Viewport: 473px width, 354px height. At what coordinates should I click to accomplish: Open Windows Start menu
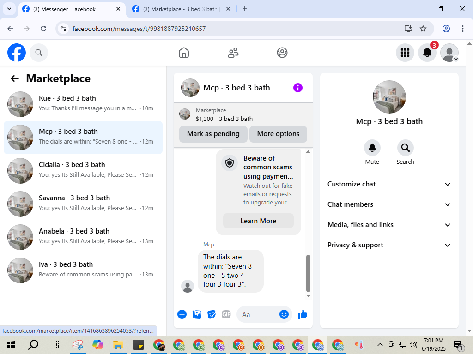pyautogui.click(x=11, y=345)
